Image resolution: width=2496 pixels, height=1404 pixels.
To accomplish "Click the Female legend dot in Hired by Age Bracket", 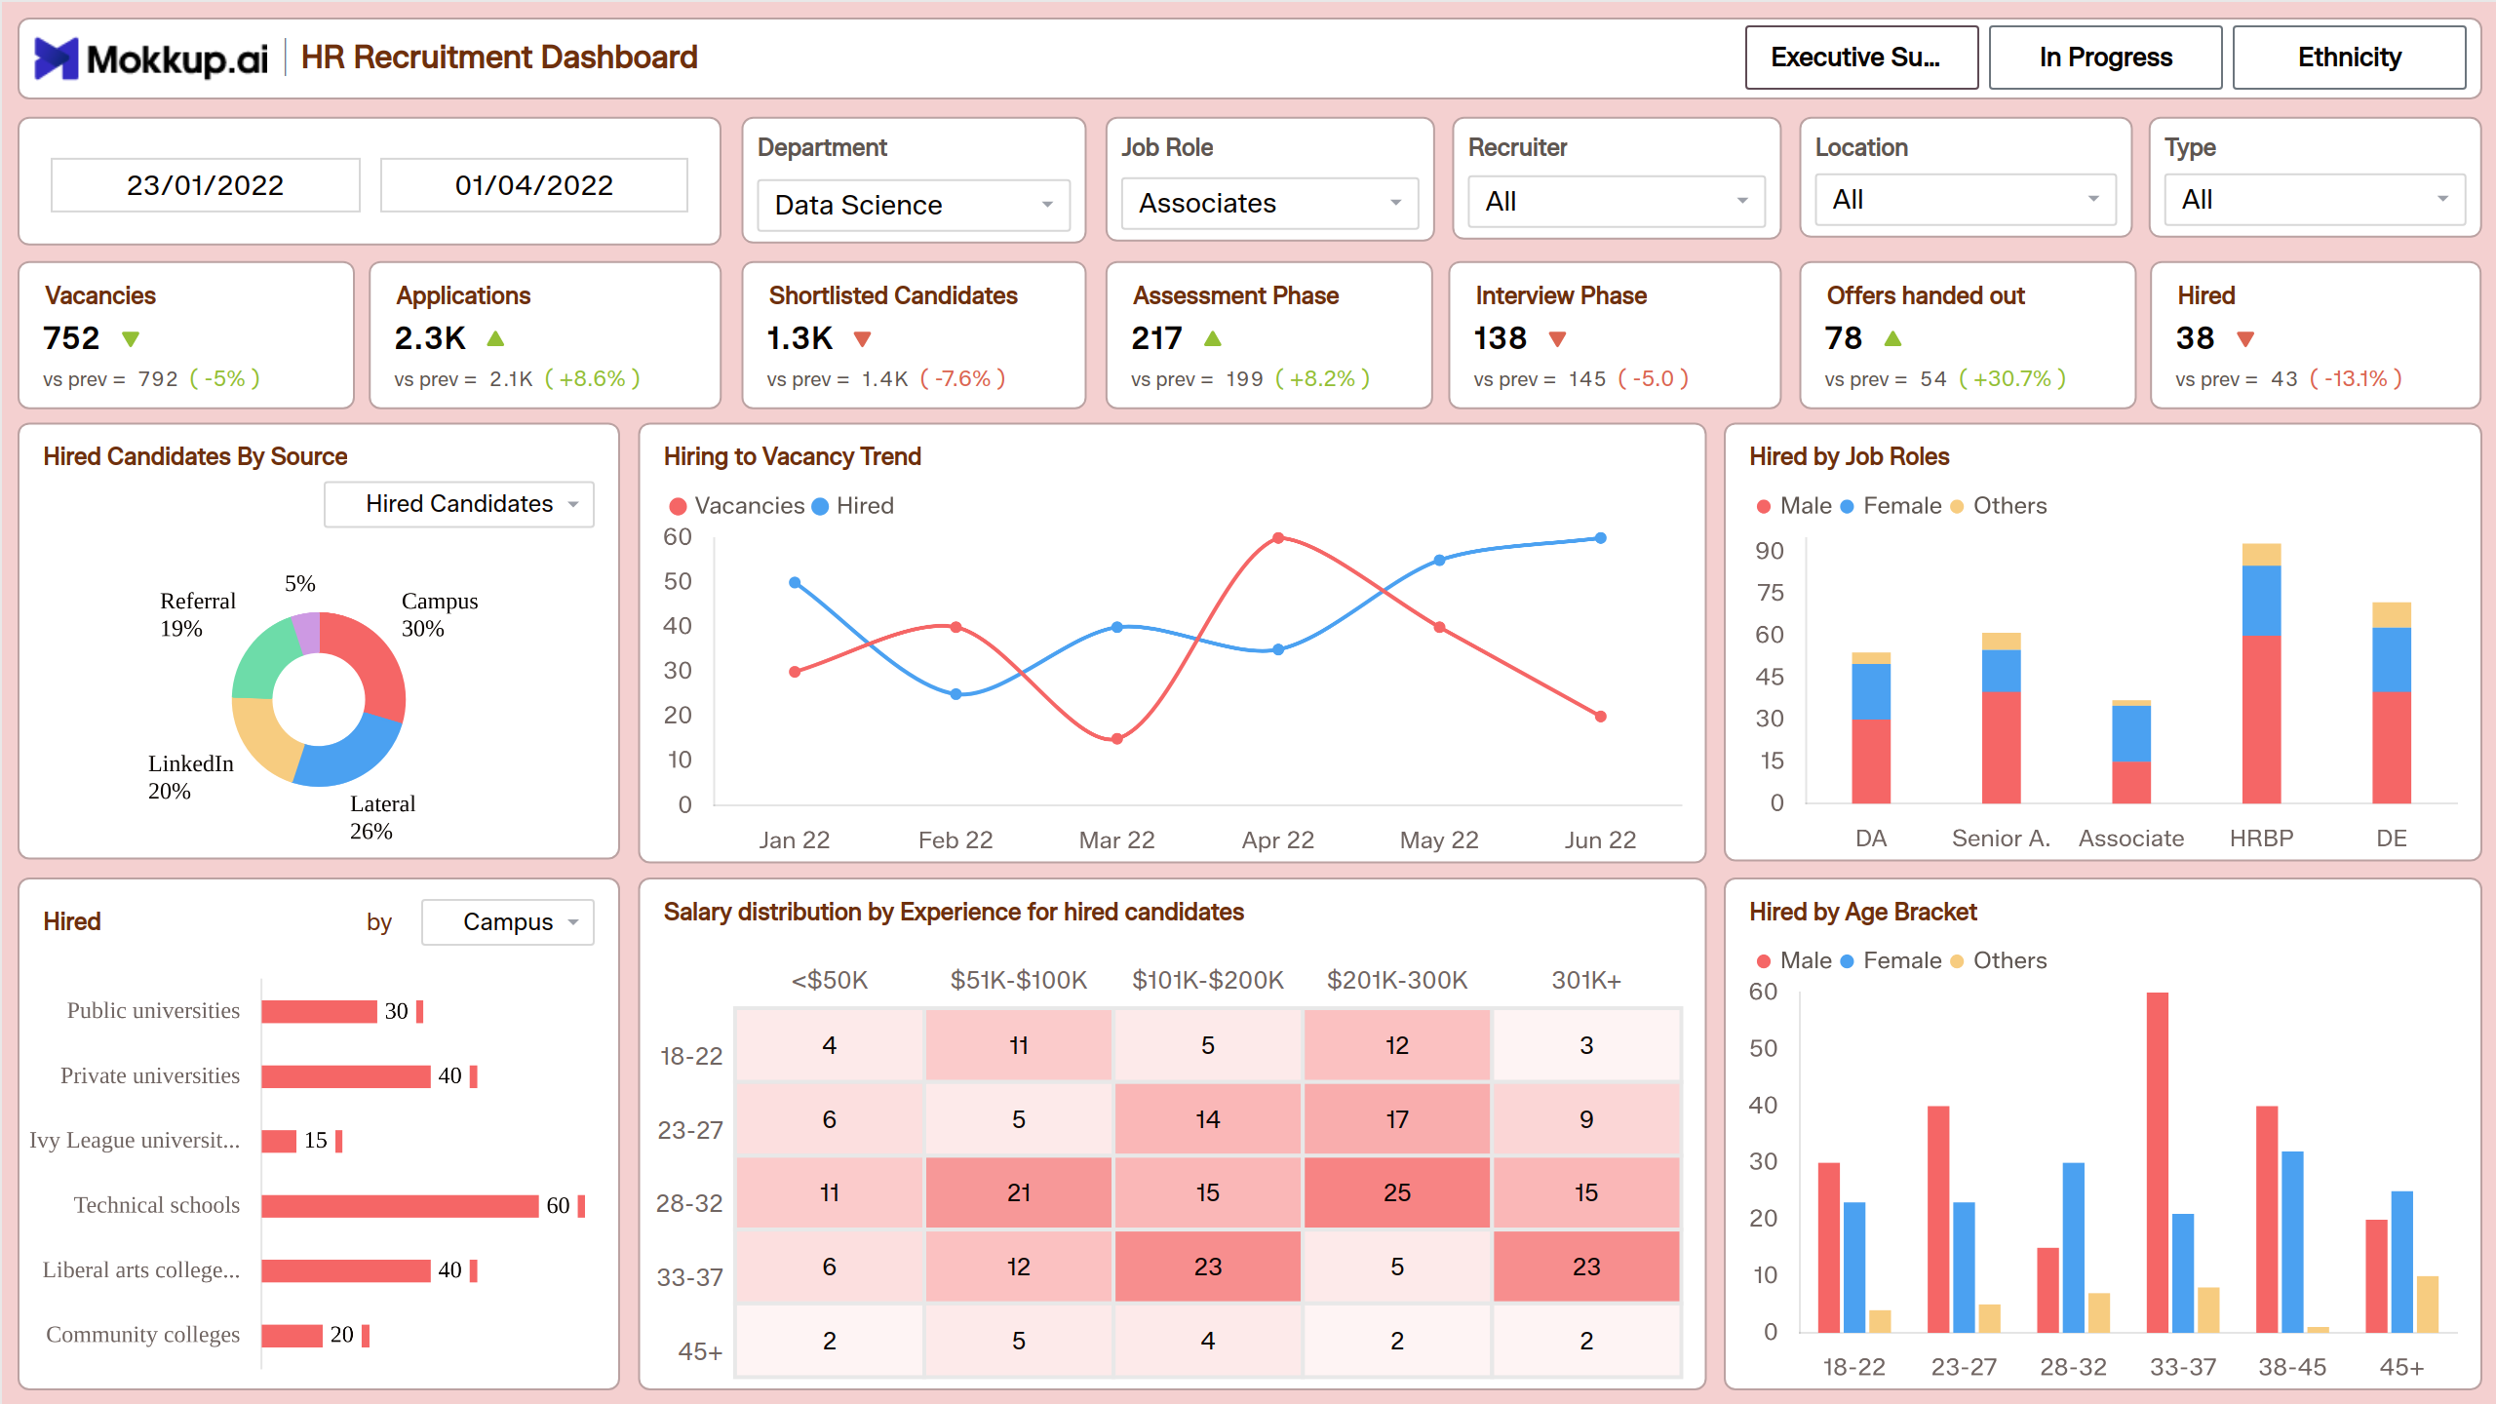I will point(1847,961).
